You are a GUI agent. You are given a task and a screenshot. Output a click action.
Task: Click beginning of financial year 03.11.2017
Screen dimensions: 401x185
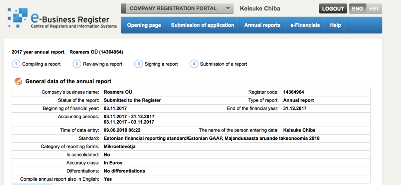click(x=115, y=108)
